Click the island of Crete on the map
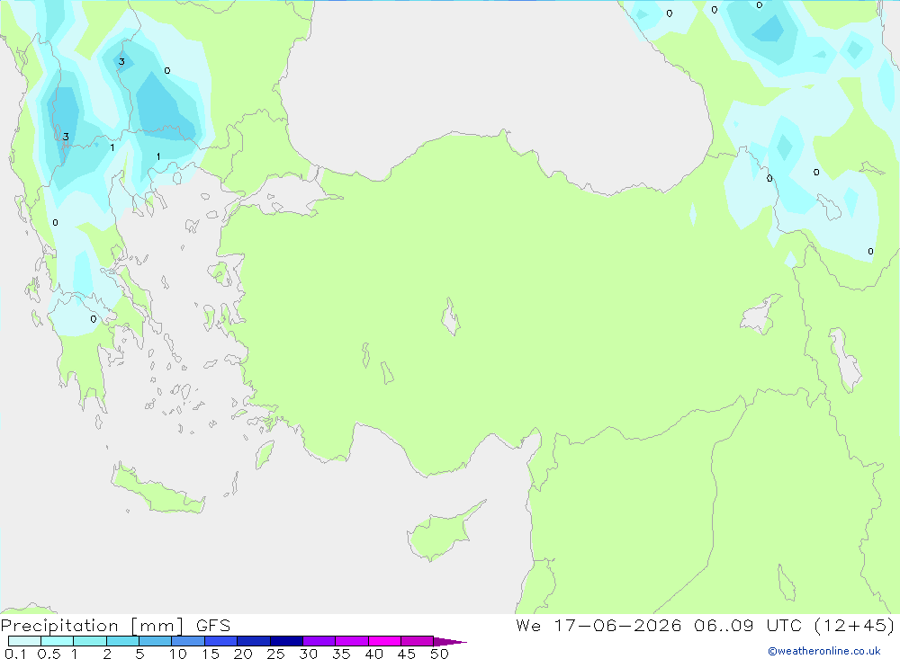The width and height of the screenshot is (900, 659). [x=157, y=490]
